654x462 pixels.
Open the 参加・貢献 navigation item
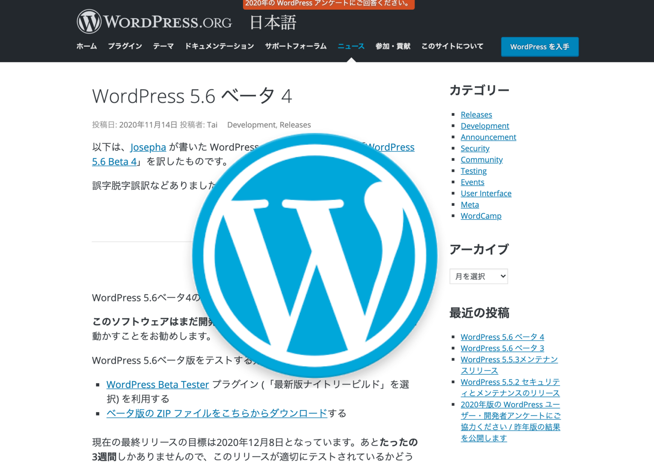392,46
